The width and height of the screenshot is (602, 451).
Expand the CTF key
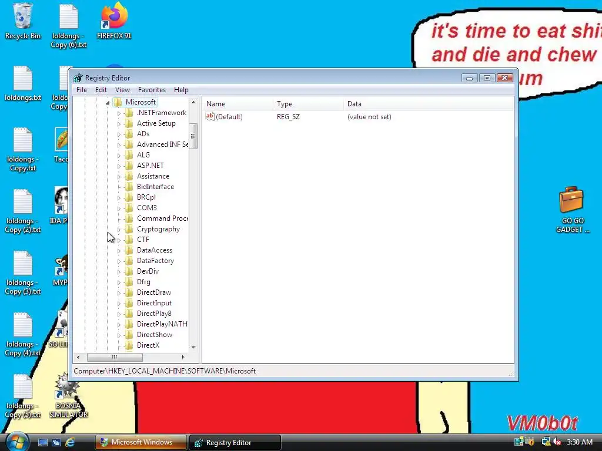coord(119,240)
